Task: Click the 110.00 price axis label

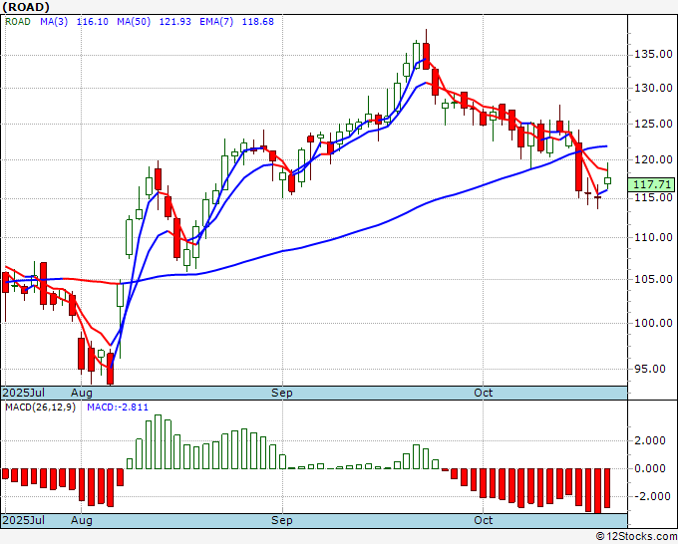Action: pos(653,238)
